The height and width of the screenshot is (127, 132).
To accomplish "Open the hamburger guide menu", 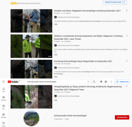I will (4, 82).
